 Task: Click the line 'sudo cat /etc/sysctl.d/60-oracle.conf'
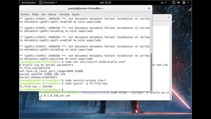[x=95, y=62]
